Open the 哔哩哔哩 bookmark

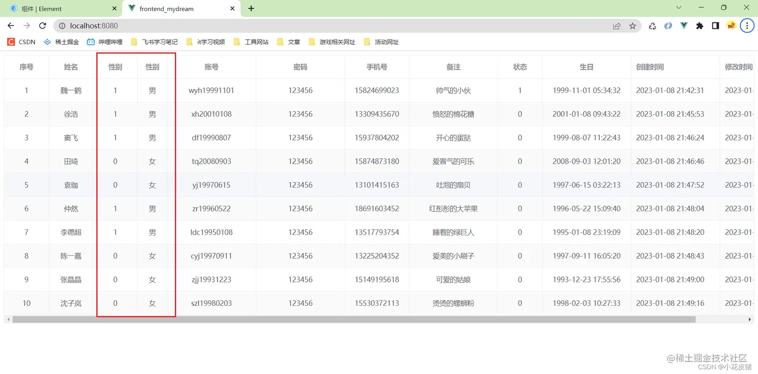click(104, 42)
